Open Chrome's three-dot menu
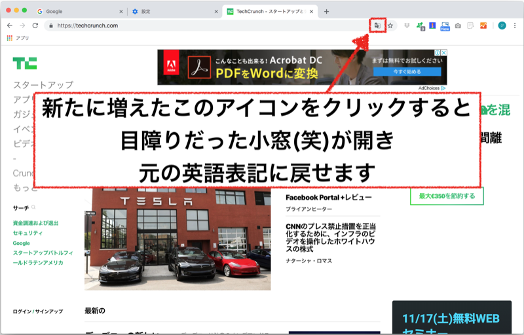 [515, 26]
